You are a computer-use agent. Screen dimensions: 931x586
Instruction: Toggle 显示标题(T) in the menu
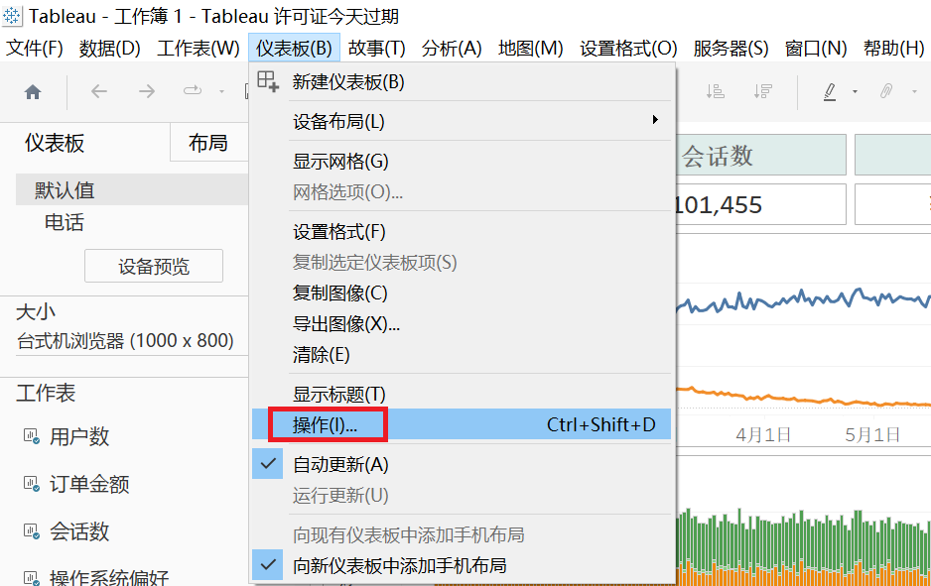click(x=462, y=395)
